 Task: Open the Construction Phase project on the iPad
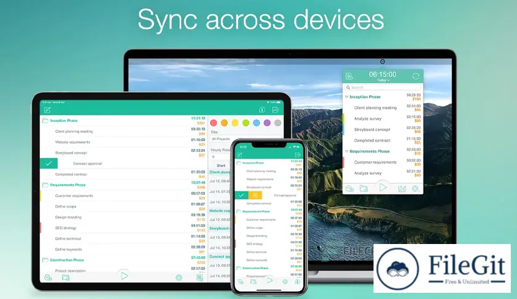66,260
